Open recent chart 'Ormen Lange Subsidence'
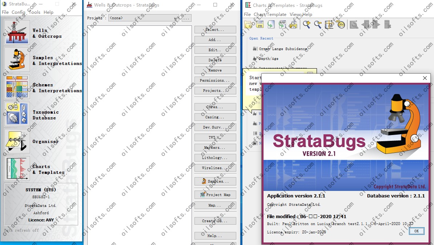The image size is (434, 245). click(283, 49)
